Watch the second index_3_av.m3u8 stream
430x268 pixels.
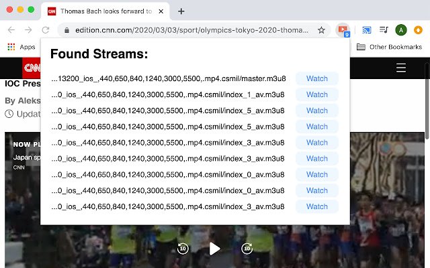(x=316, y=159)
